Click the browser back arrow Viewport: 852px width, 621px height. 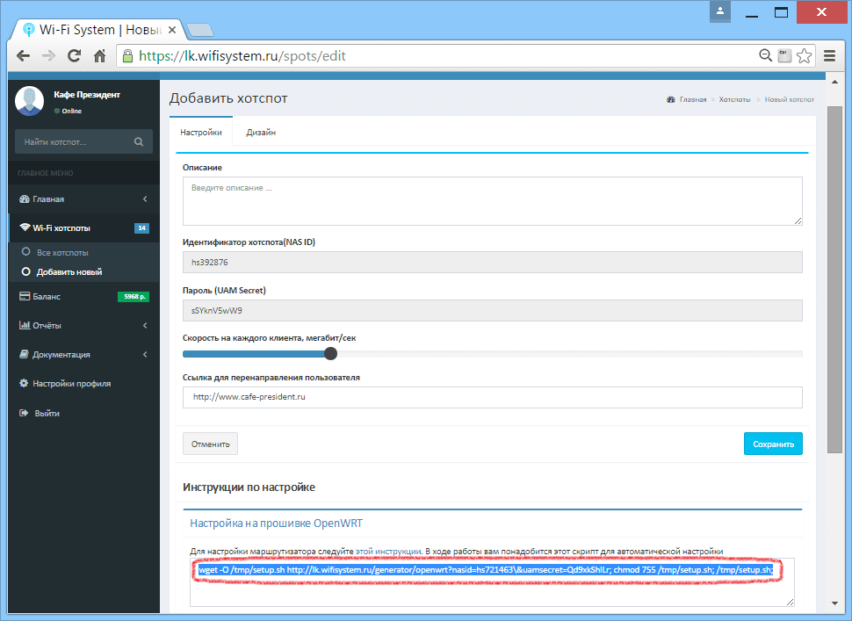click(23, 55)
